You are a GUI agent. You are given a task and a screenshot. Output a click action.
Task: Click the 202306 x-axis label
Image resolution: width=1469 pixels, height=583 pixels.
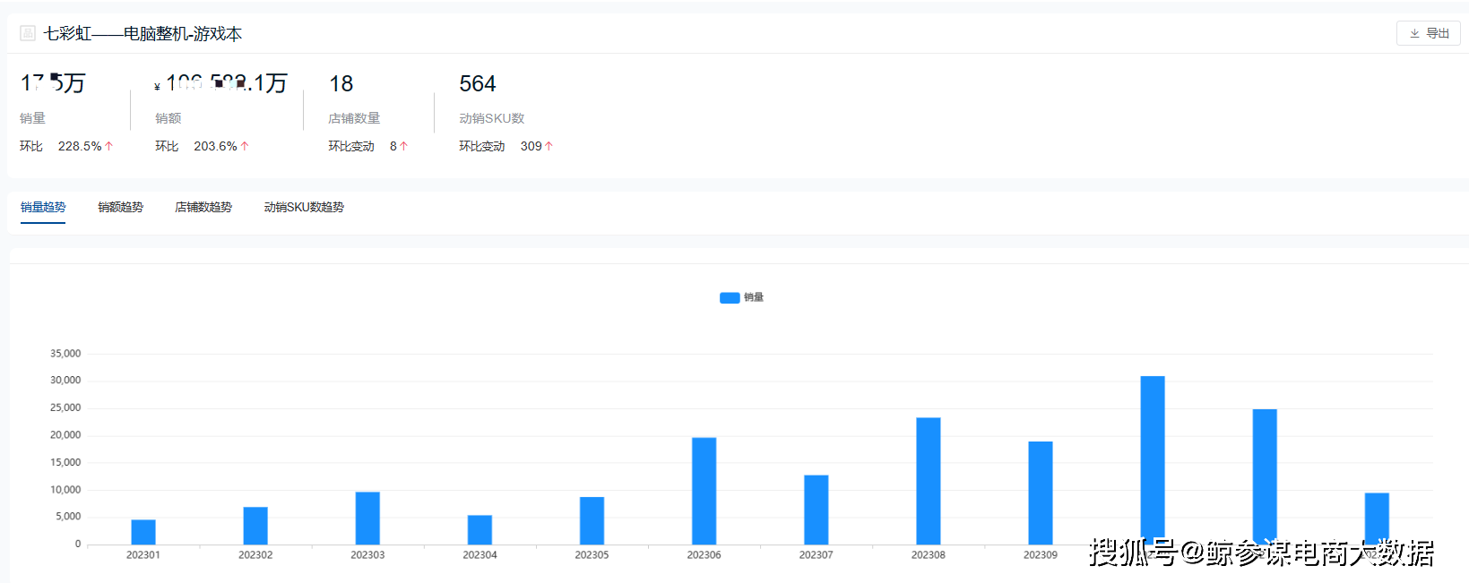(x=704, y=555)
